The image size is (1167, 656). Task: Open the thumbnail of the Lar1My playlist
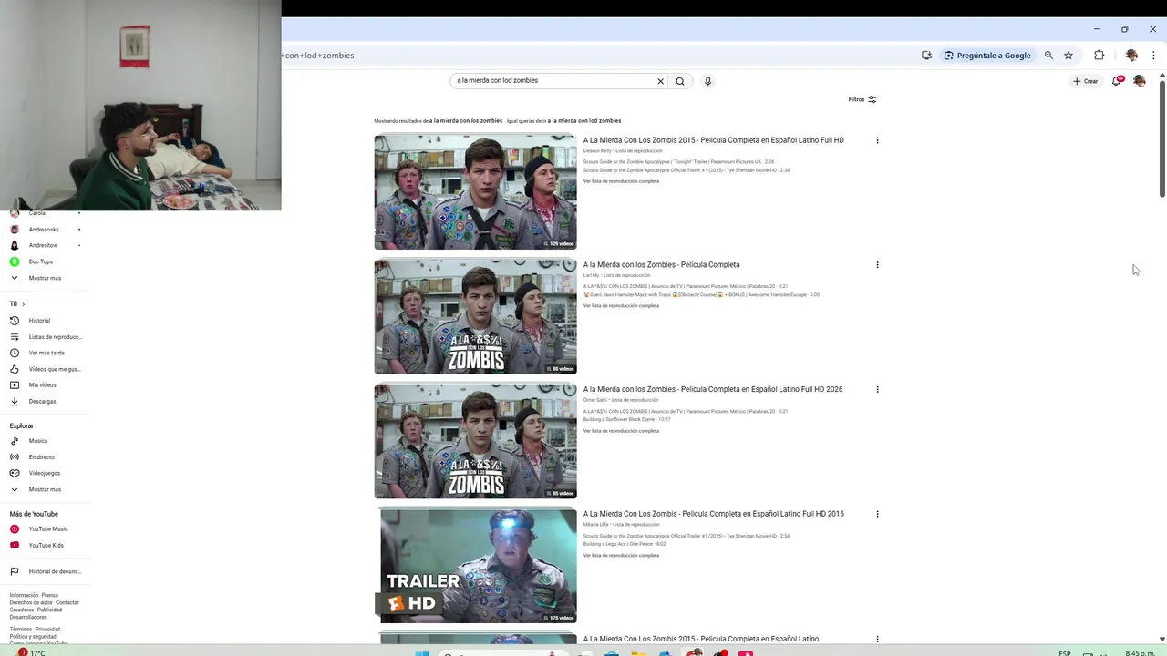[x=475, y=317]
